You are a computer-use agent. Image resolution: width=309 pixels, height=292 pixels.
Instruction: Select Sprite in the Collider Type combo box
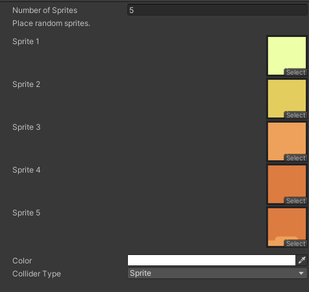(217, 273)
